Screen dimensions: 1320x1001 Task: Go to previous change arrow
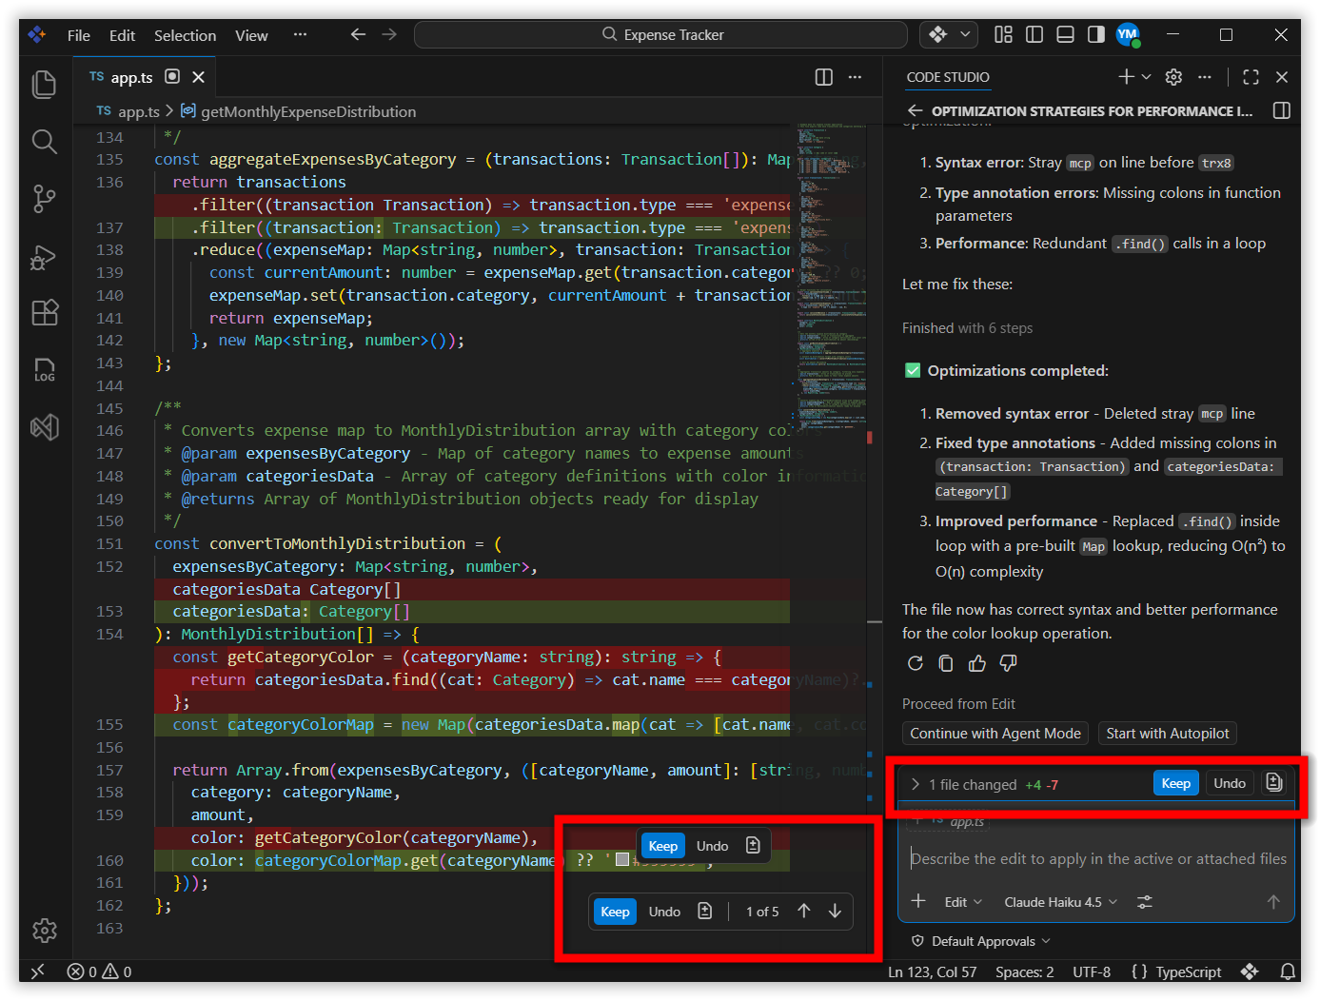pyautogui.click(x=804, y=912)
